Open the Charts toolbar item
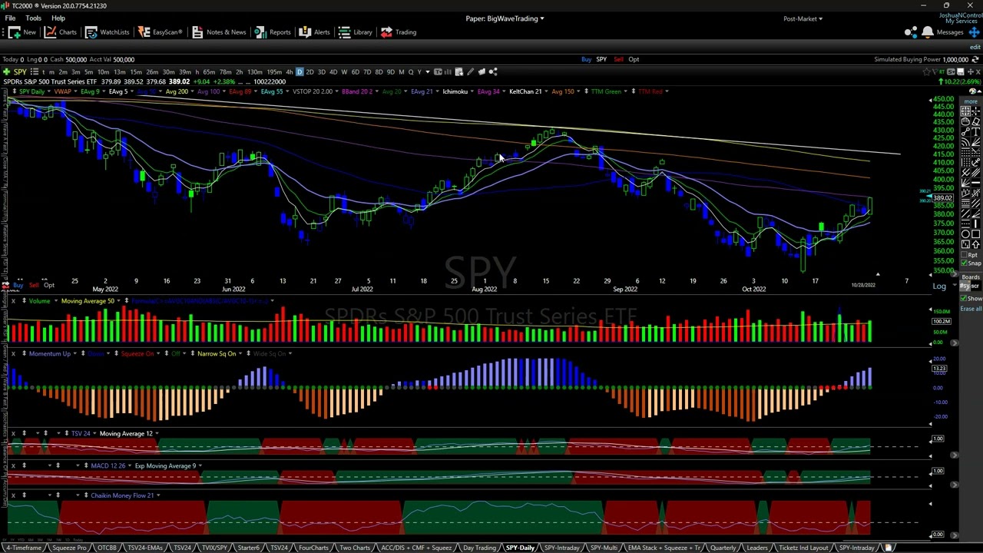The height and width of the screenshot is (553, 983). tap(60, 31)
